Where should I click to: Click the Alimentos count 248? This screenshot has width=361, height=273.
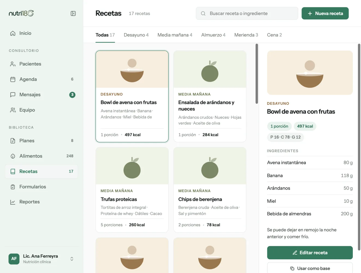point(70,156)
